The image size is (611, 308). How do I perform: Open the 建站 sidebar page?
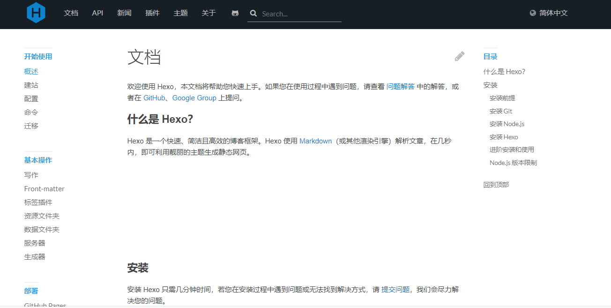point(31,85)
